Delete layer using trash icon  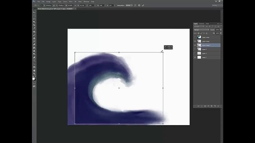(218, 106)
